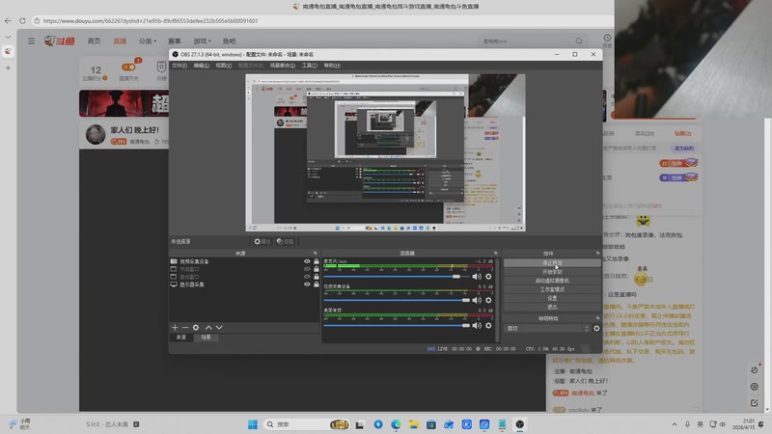Expand the Douyu 分类 dropdown

click(x=148, y=41)
